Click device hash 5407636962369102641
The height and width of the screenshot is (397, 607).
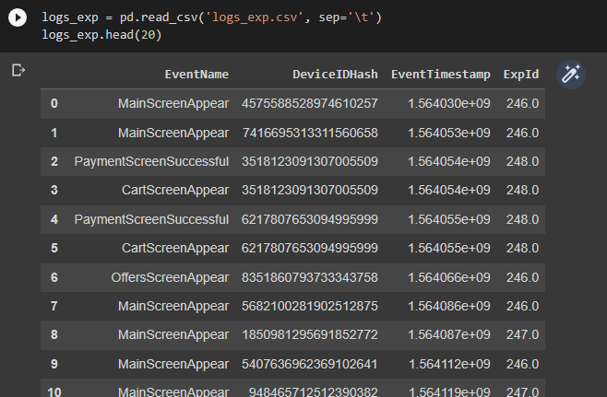tap(310, 364)
